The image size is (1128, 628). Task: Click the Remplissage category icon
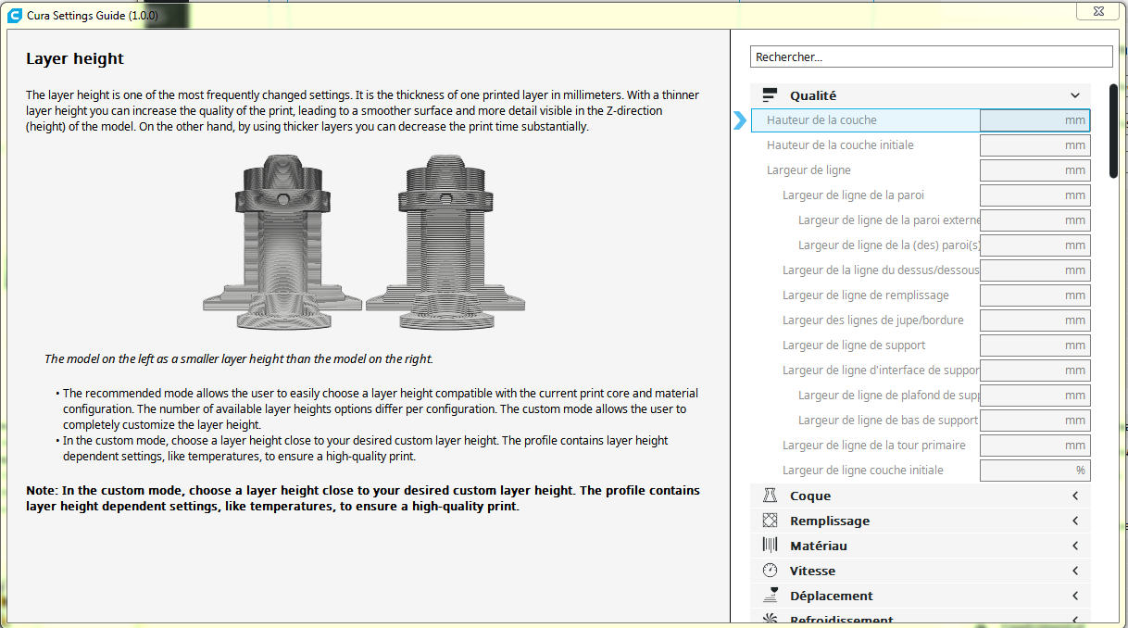pos(770,521)
